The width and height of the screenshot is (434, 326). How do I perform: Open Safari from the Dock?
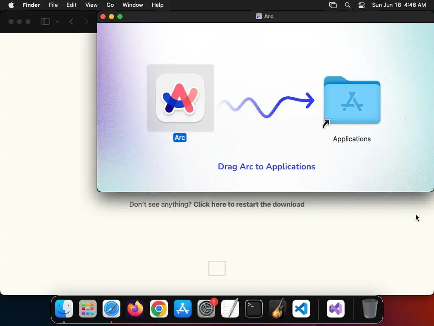coord(111,309)
